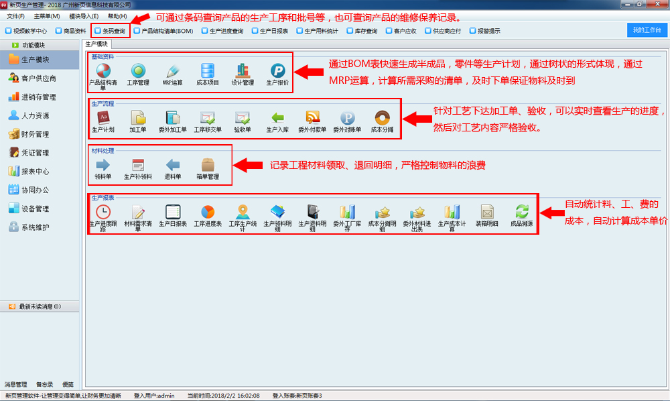Click the 条码查询 toolbar shortcut
The width and height of the screenshot is (670, 401).
[x=110, y=31]
